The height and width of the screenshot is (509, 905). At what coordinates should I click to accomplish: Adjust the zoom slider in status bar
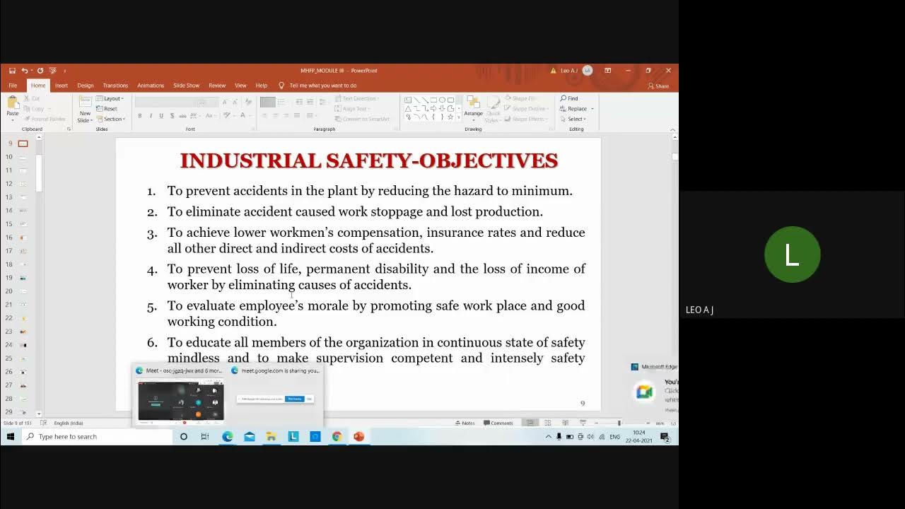[x=619, y=423]
